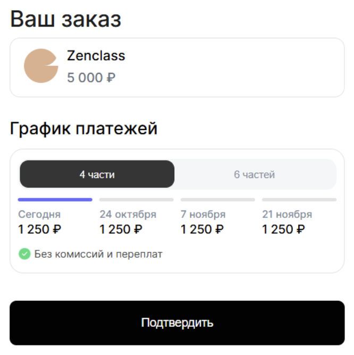Select the "4 части" payment plan tab

tap(97, 174)
